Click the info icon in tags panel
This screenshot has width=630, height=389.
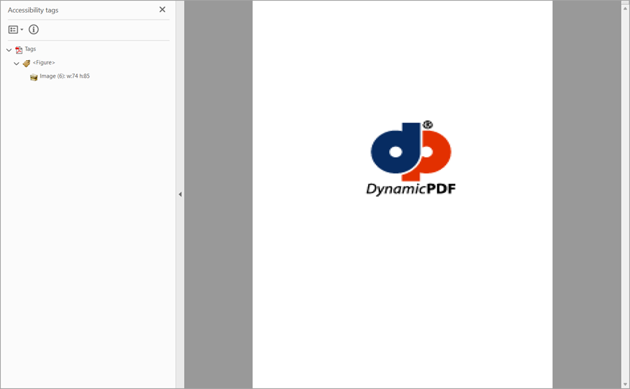pos(34,29)
